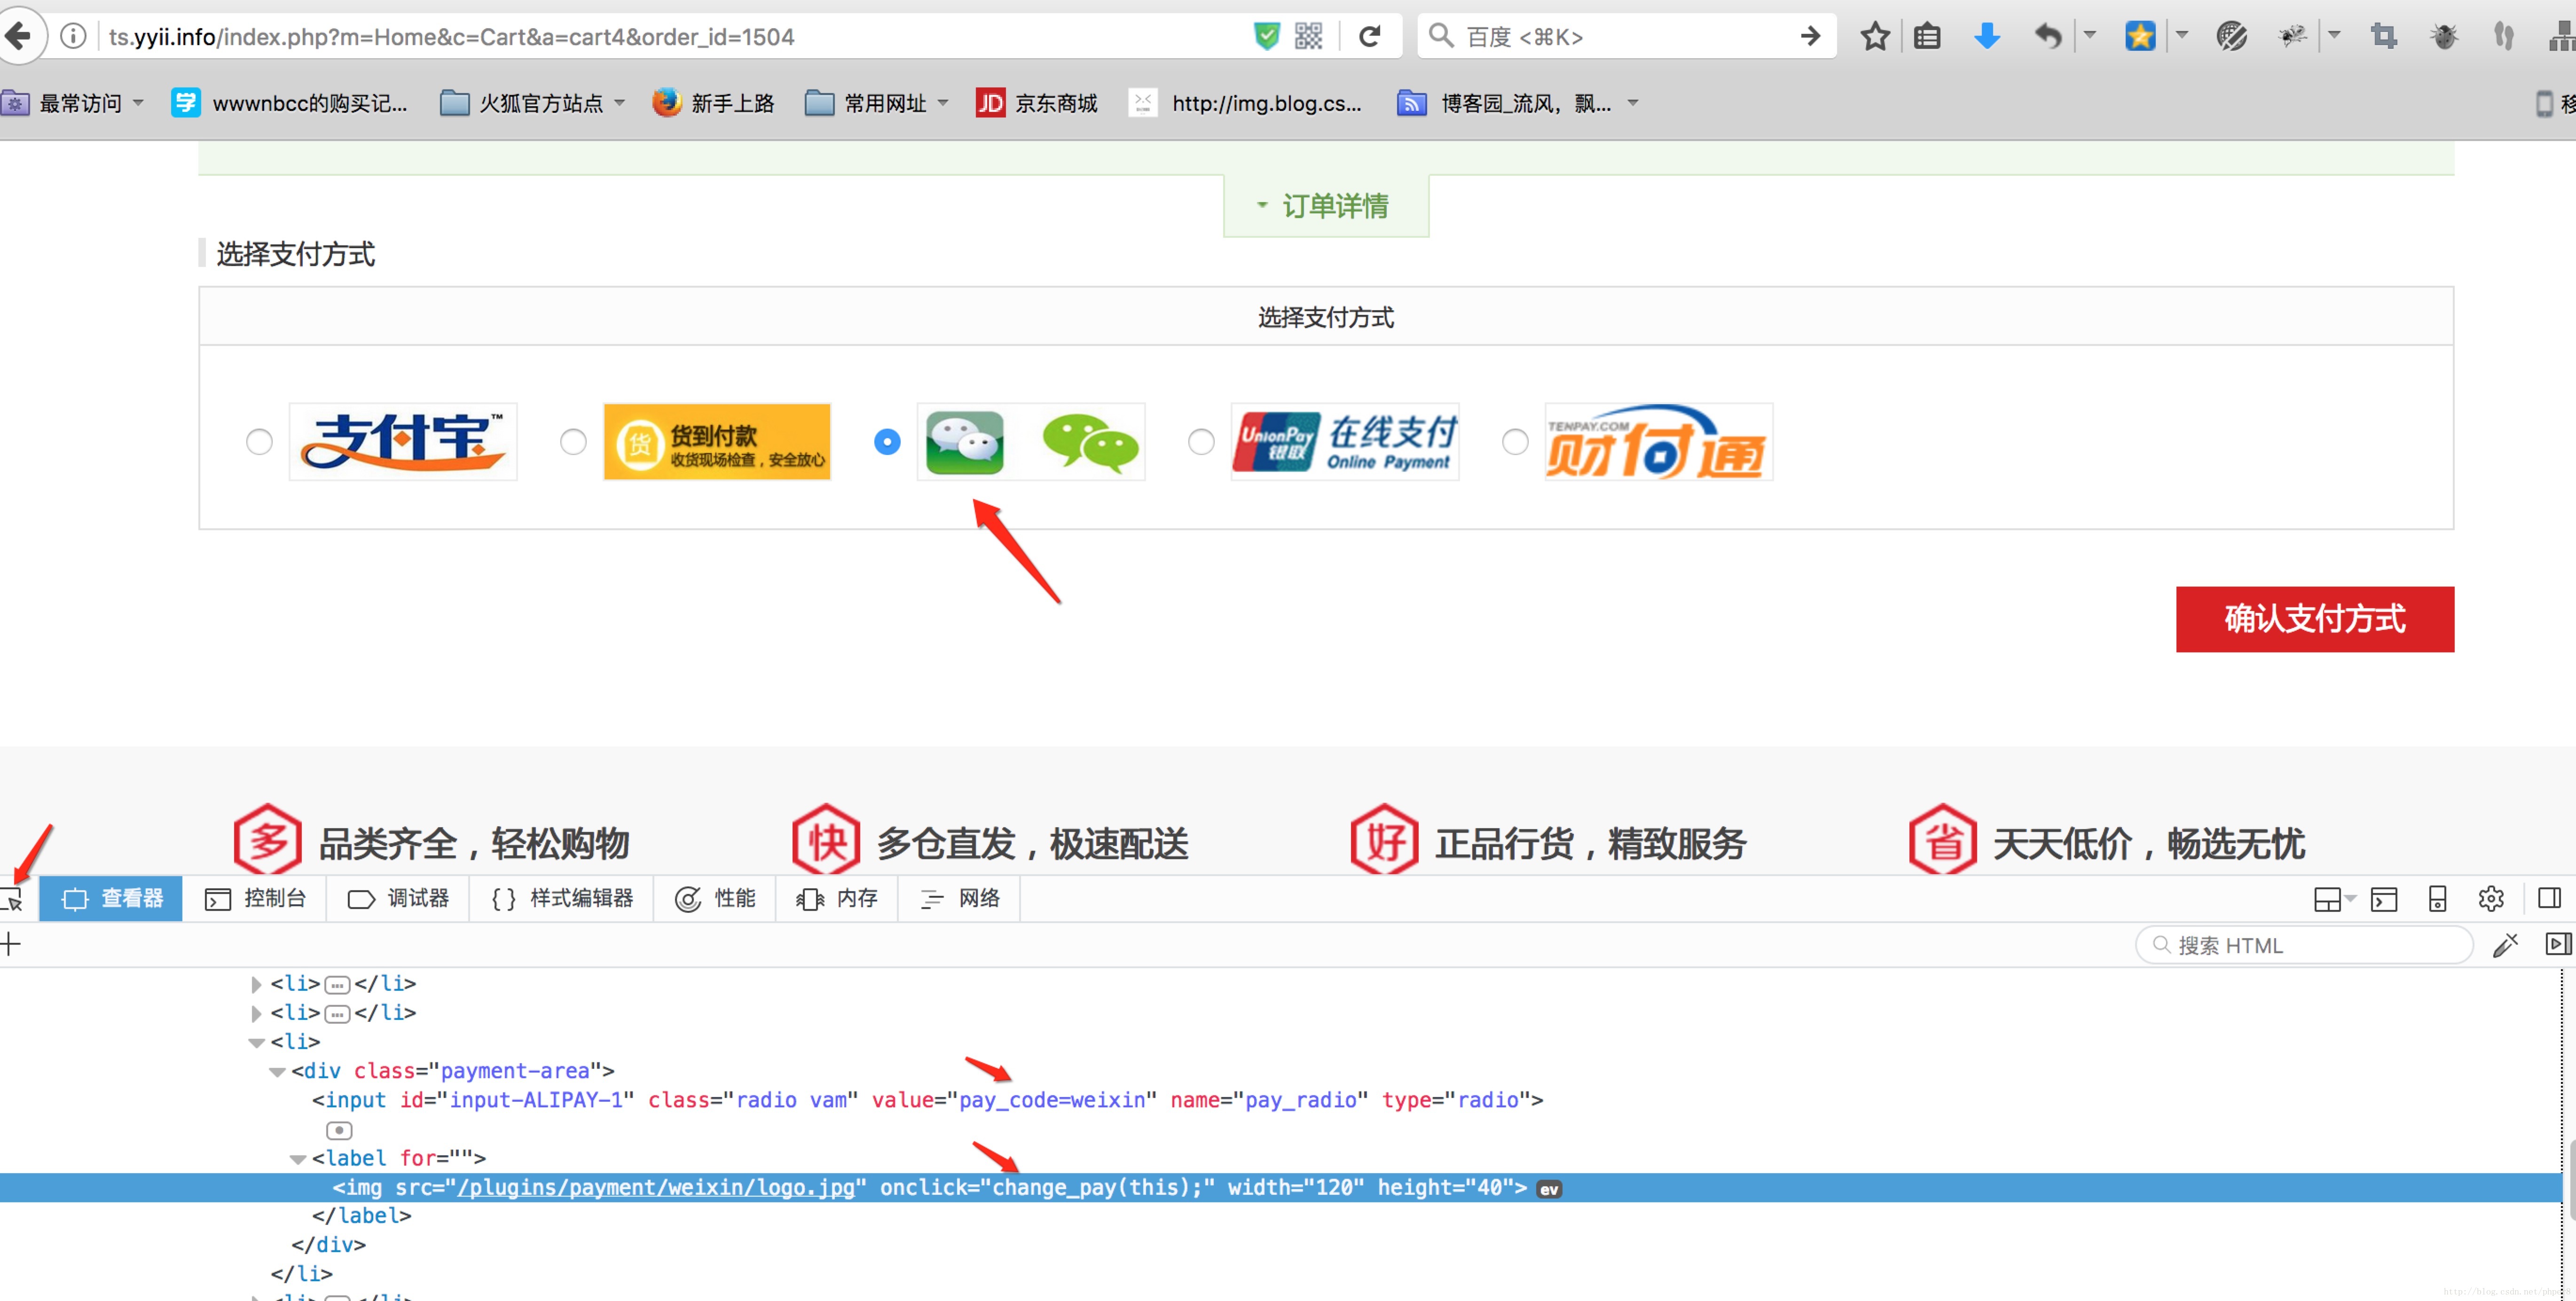This screenshot has width=2576, height=1301.
Task: Switch to 性能 performance tab
Action: coord(715,898)
